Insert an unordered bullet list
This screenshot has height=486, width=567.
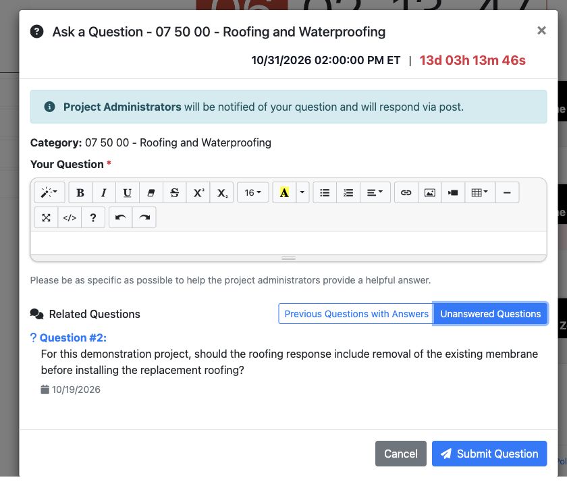pos(325,192)
